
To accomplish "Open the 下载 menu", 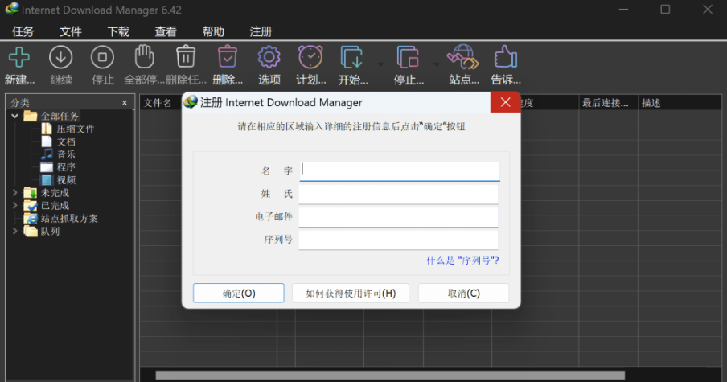I will pyautogui.click(x=118, y=31).
